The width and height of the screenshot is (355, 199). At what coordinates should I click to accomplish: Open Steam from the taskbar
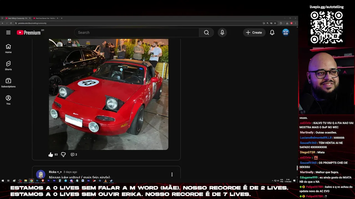[111, 181]
